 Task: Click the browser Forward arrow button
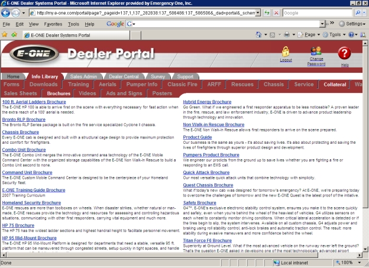point(15,12)
